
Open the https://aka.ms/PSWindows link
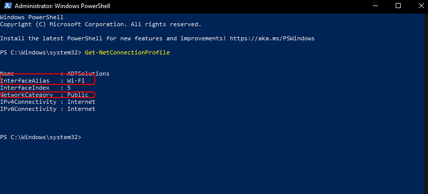272,38
